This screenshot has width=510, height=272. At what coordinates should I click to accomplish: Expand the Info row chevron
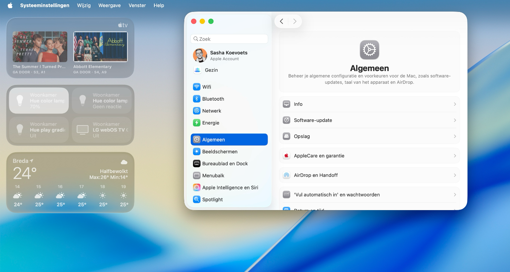tap(455, 104)
